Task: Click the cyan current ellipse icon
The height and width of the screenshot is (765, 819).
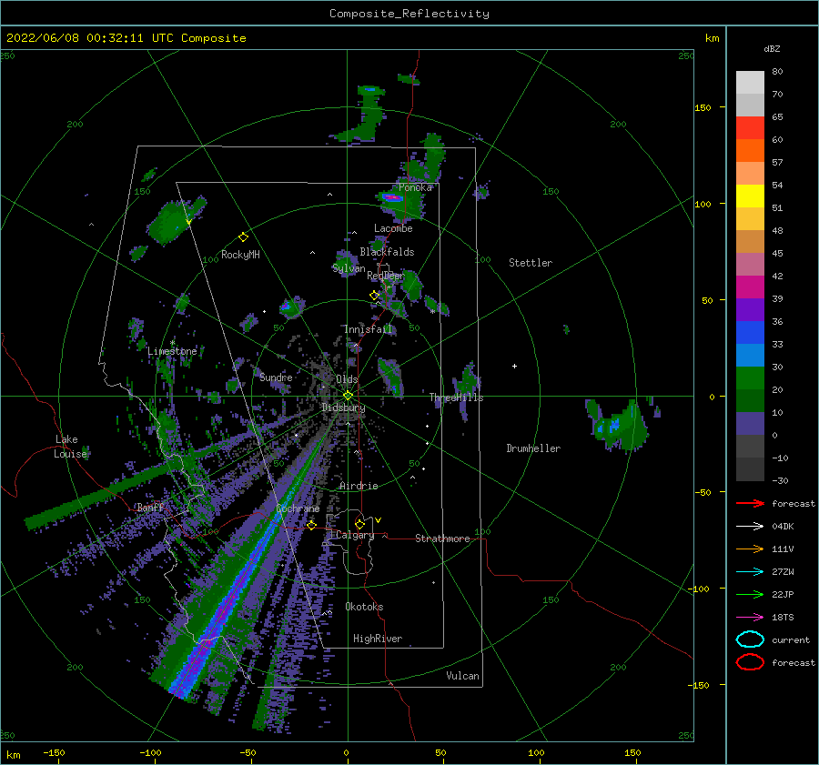Action: (750, 639)
